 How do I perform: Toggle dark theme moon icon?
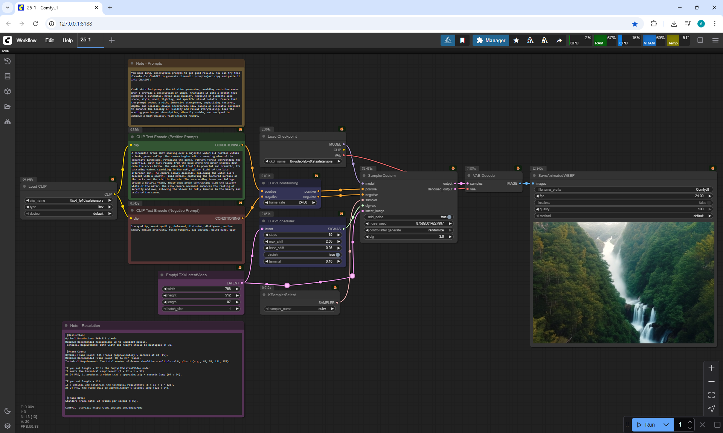[x=7, y=411]
